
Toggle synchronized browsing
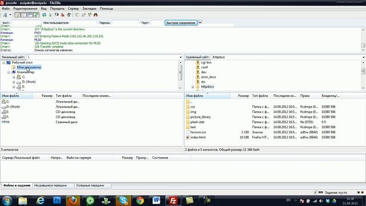[90, 15]
